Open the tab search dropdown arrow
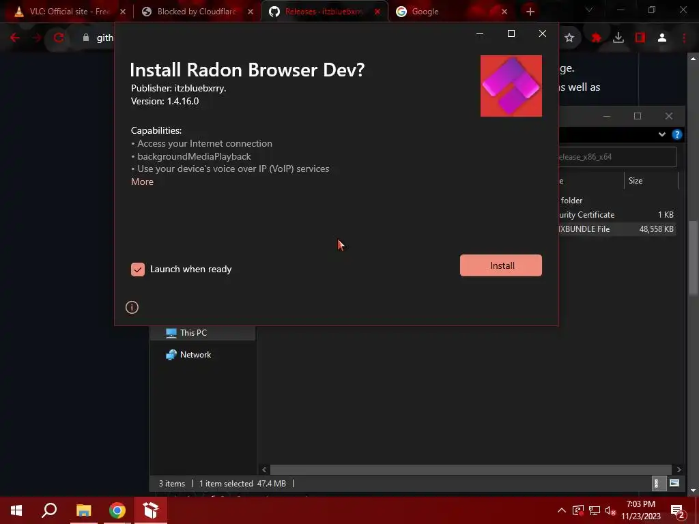699x524 pixels. (589, 10)
